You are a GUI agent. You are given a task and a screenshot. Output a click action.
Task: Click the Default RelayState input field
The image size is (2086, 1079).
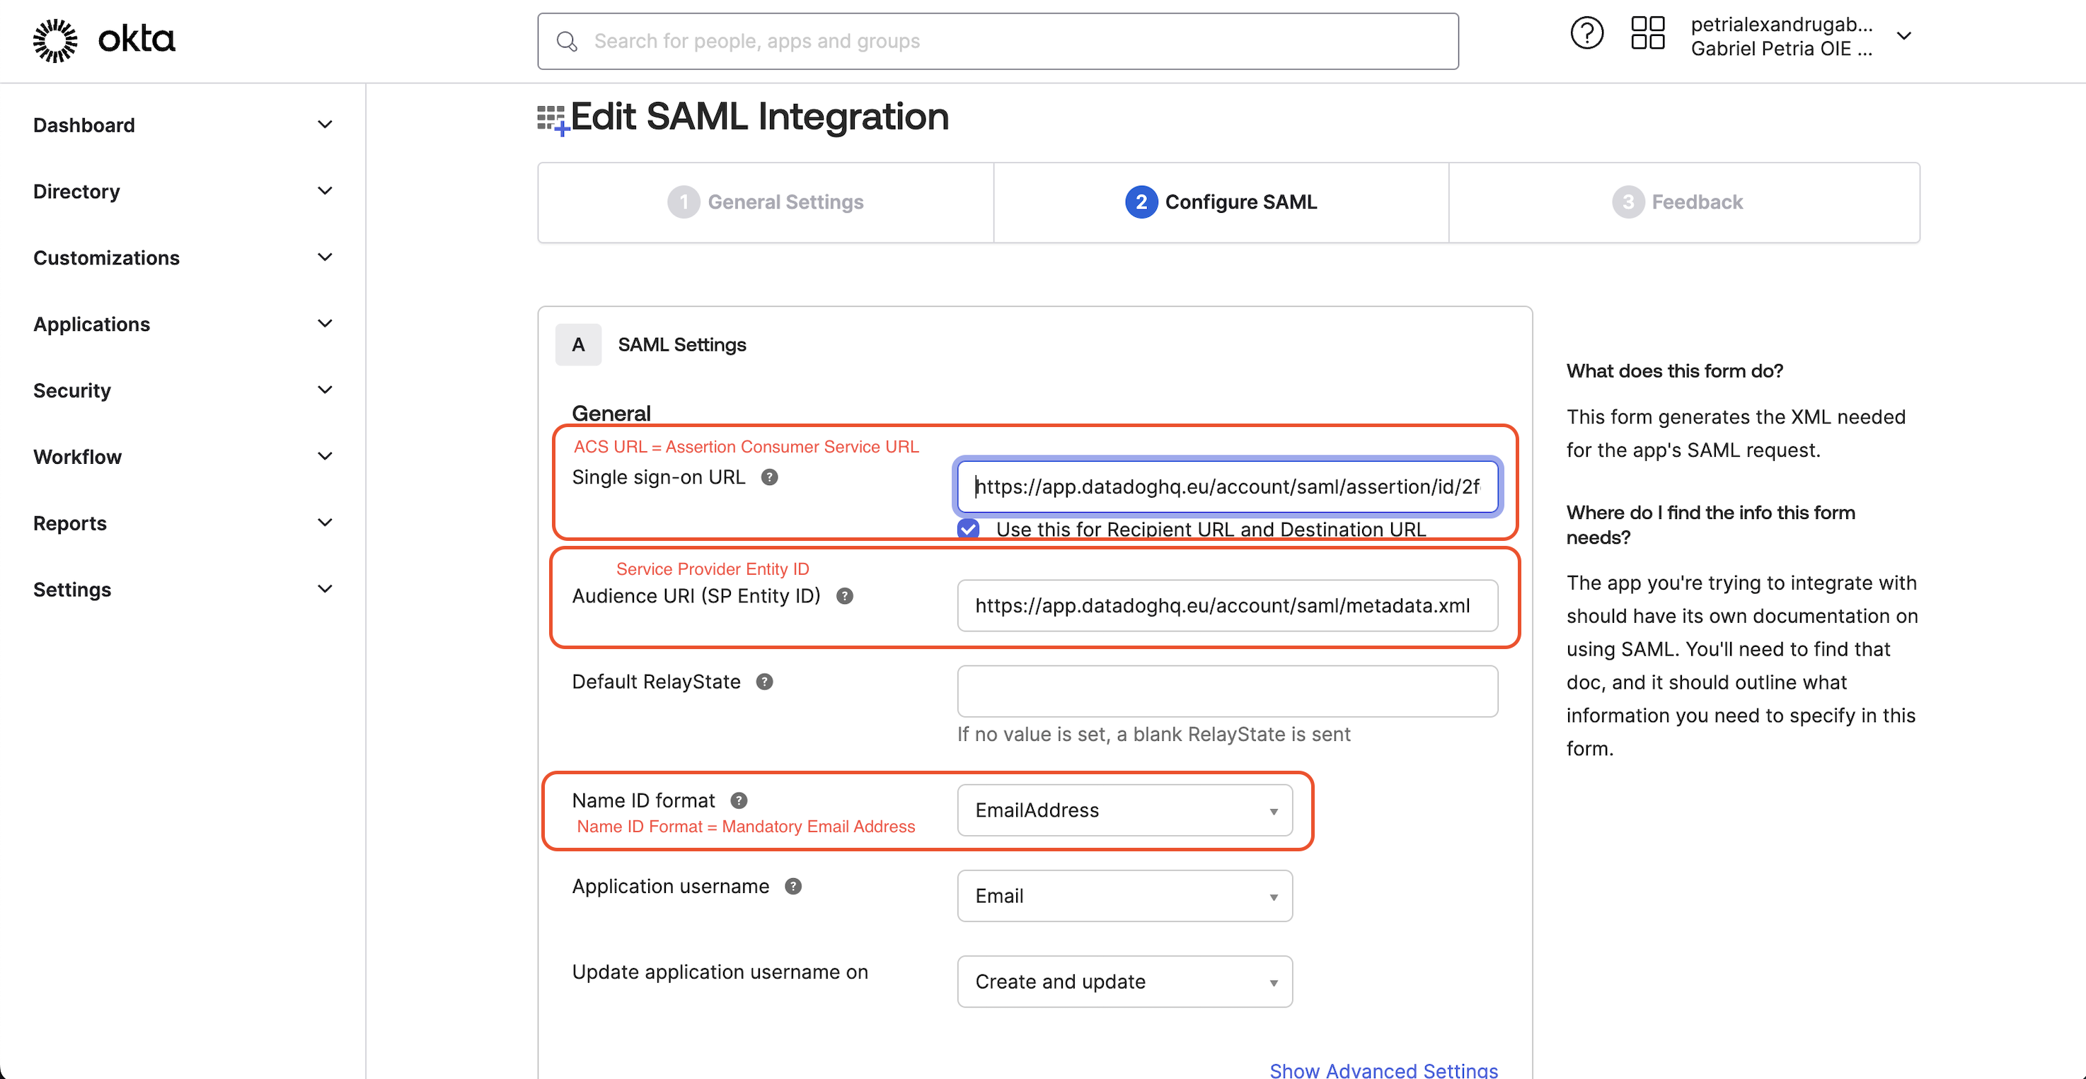(1227, 691)
